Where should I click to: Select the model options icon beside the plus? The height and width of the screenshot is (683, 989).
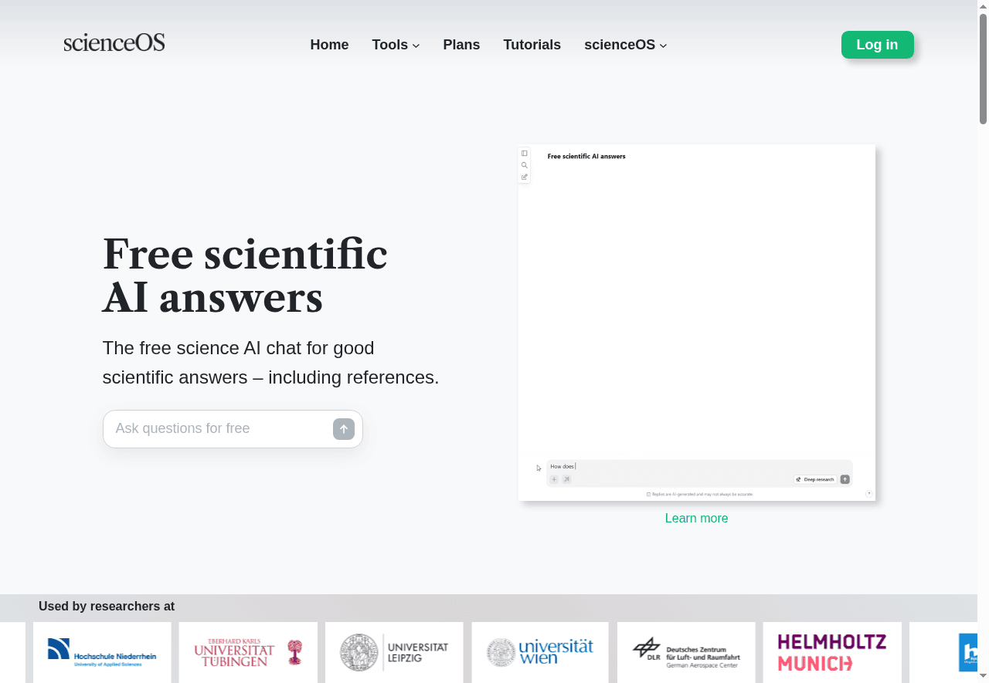(x=566, y=479)
